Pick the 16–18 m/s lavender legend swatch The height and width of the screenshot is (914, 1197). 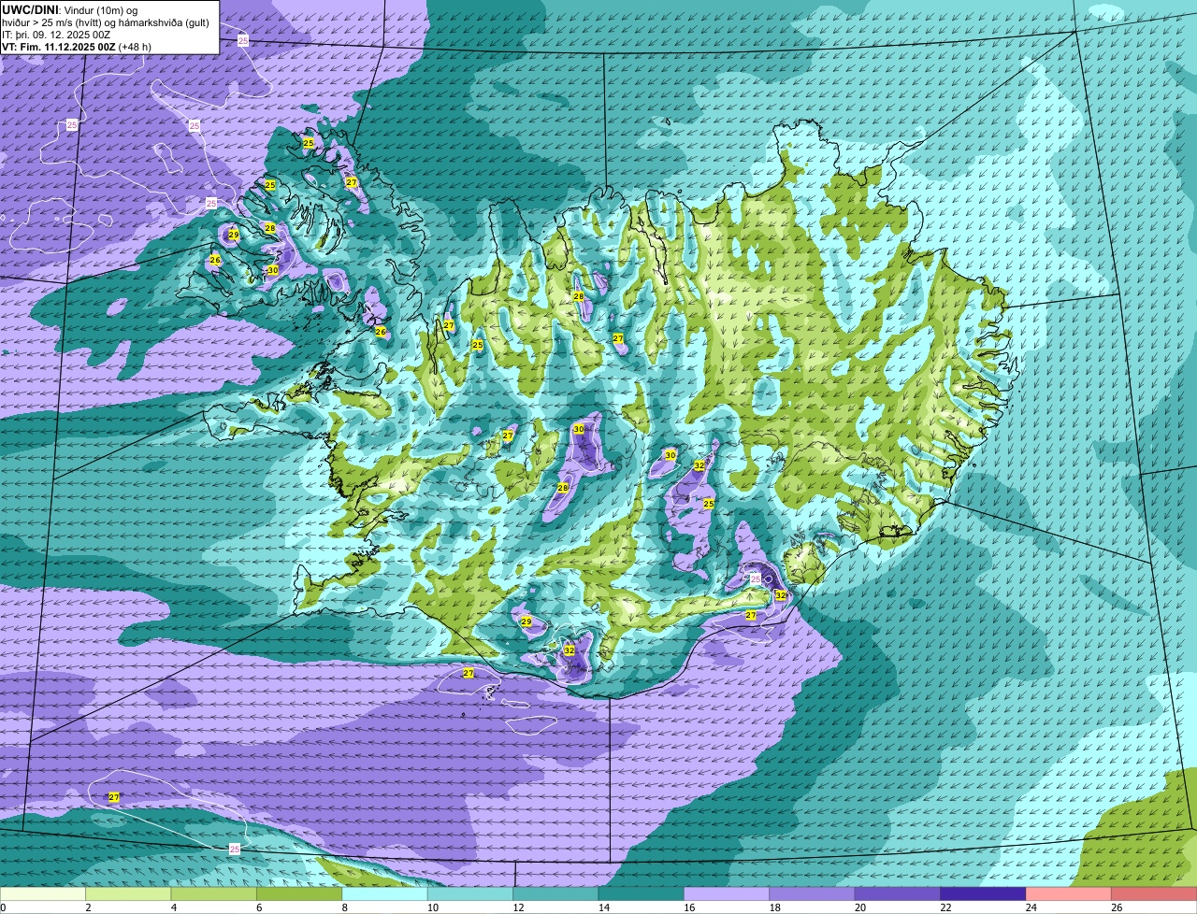click(727, 894)
